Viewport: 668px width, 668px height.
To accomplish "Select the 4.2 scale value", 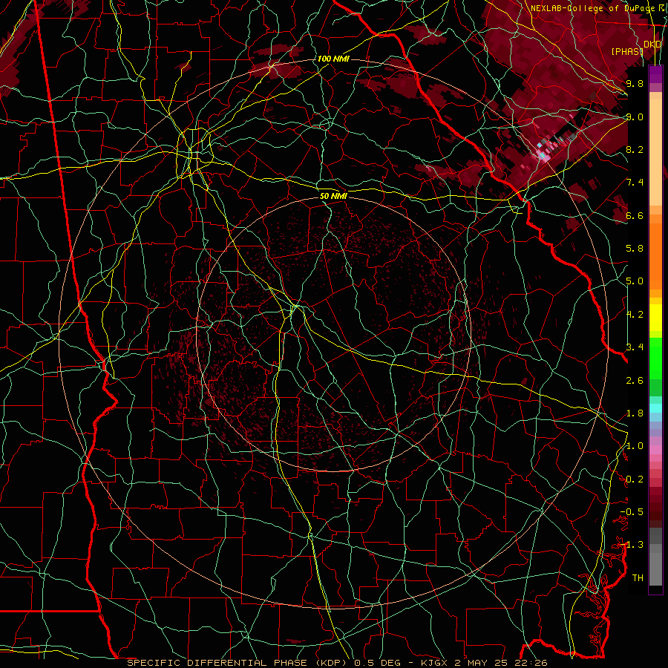I will pos(635,315).
